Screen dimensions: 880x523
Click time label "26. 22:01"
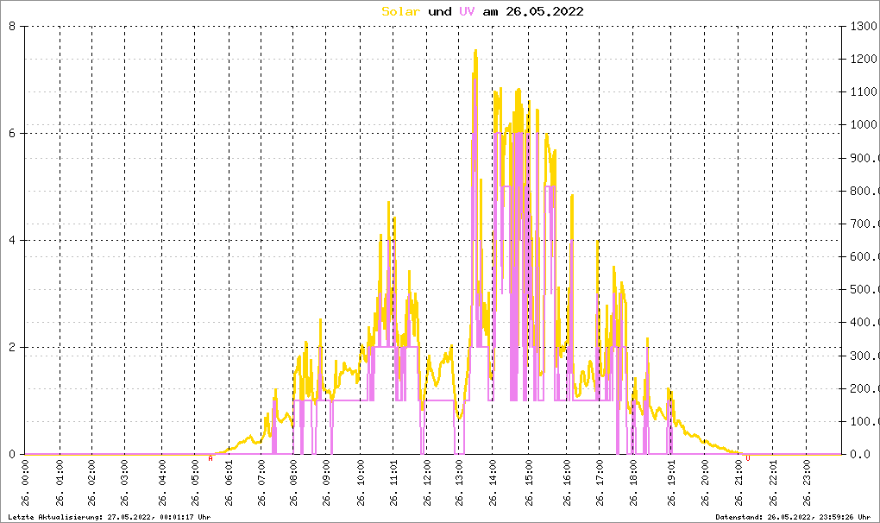point(773,482)
